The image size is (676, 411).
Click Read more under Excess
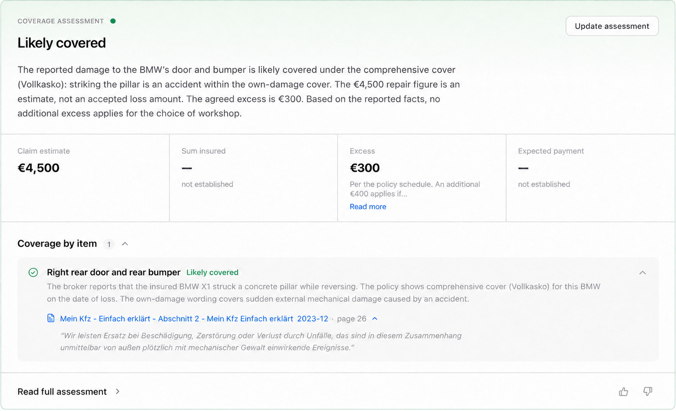(x=368, y=207)
